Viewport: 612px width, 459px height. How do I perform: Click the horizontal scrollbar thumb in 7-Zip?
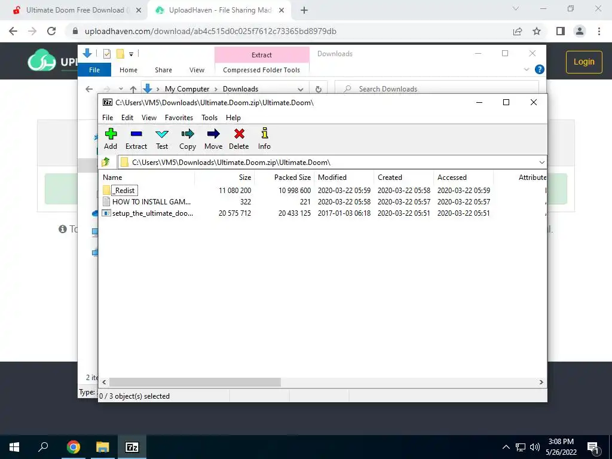coord(195,382)
